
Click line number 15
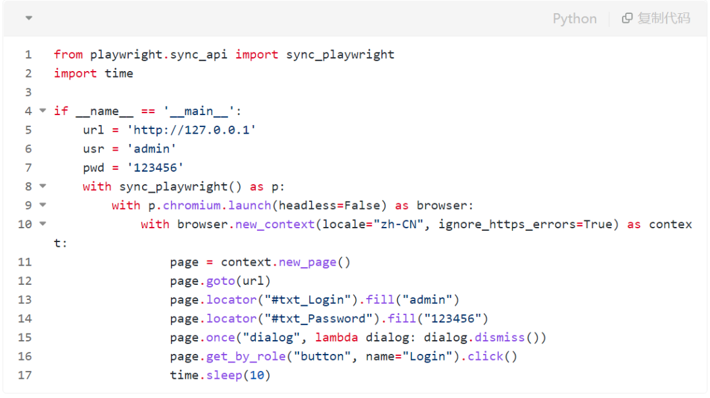pos(25,337)
